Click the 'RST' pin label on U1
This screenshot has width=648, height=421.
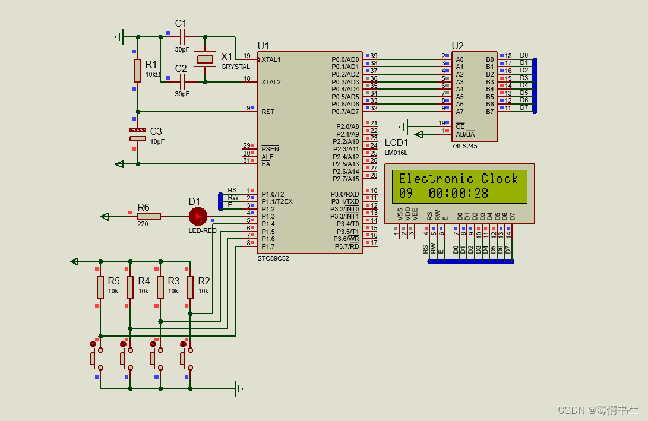(x=268, y=112)
